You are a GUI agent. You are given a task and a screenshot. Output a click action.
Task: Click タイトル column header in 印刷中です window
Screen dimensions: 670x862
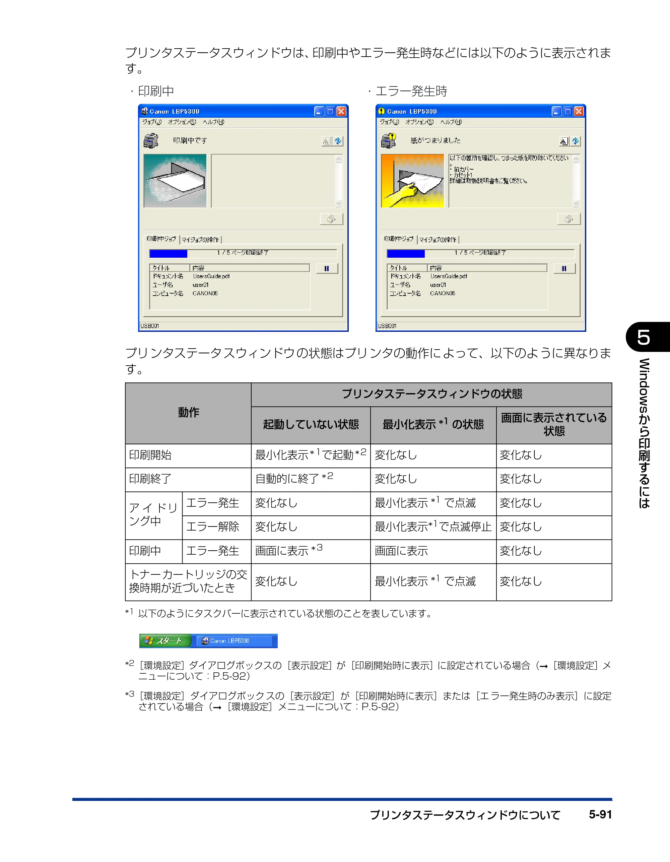click(170, 268)
